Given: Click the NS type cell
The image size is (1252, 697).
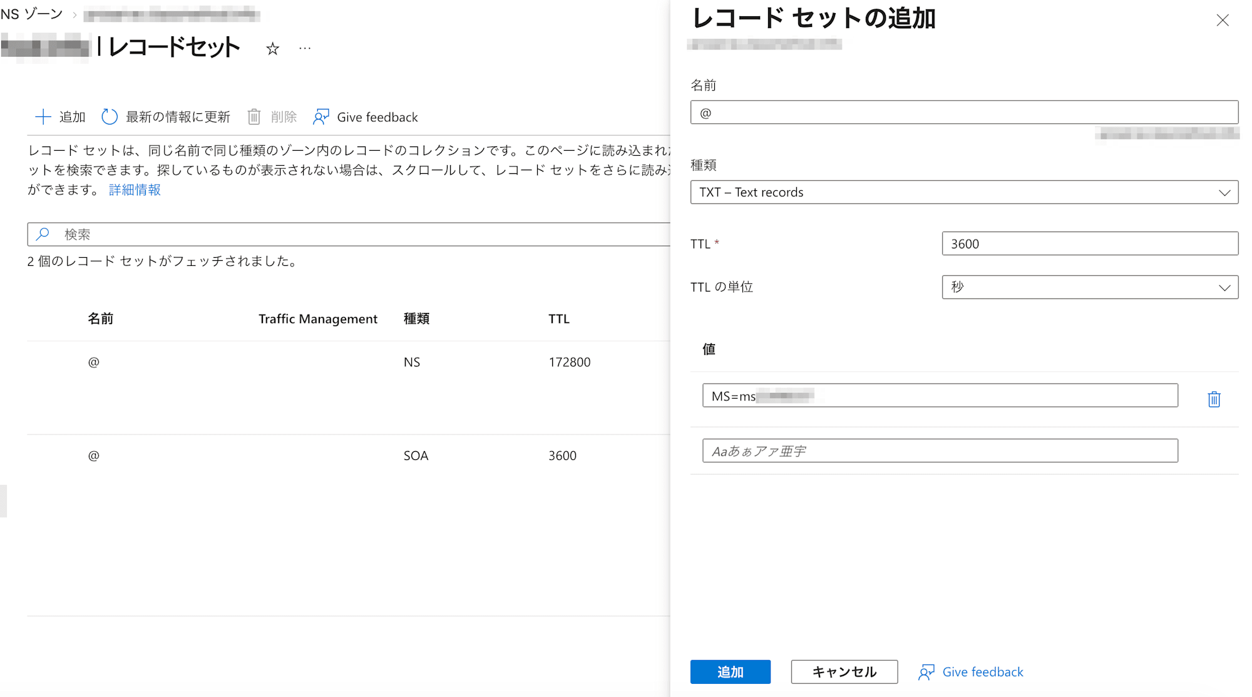Looking at the screenshot, I should [412, 362].
